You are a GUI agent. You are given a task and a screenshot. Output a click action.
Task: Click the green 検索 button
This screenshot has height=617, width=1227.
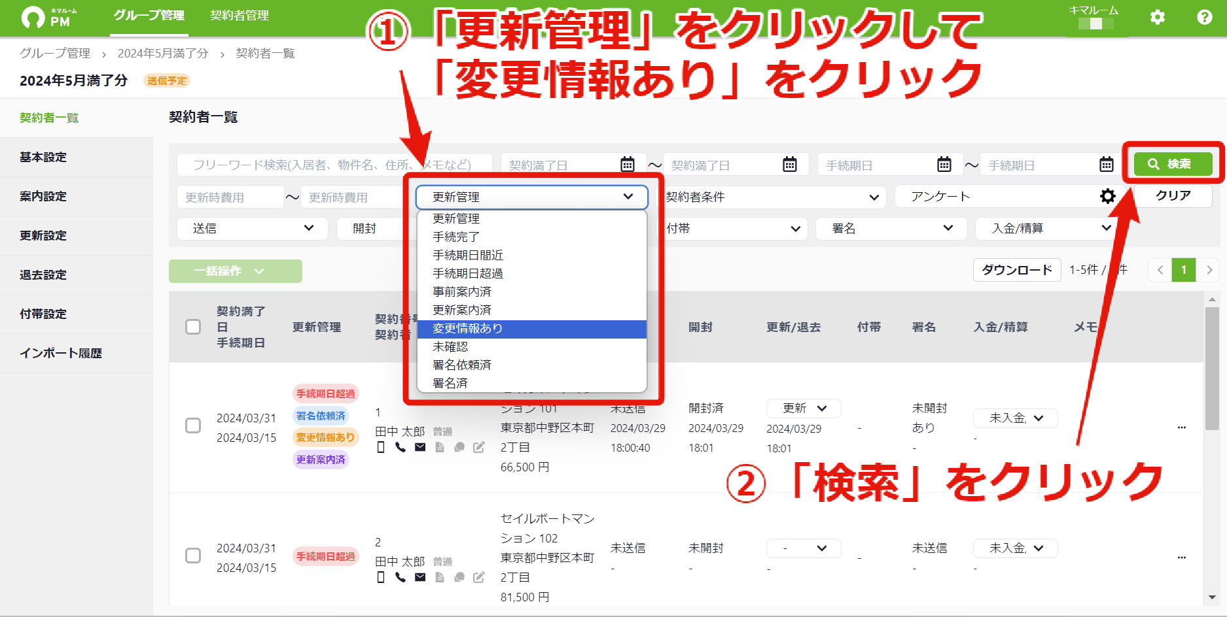pos(1173,163)
